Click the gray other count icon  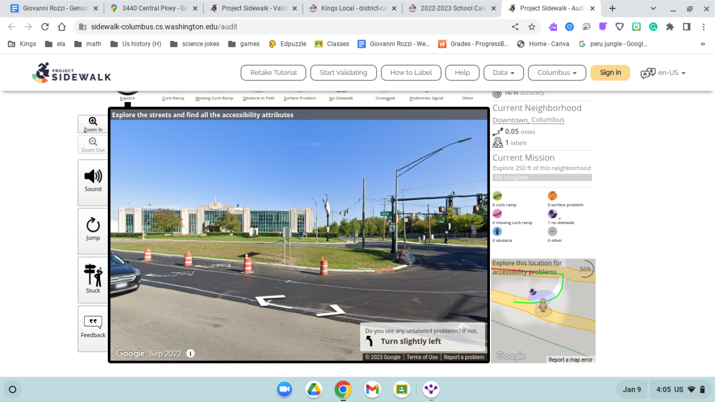[552, 232]
